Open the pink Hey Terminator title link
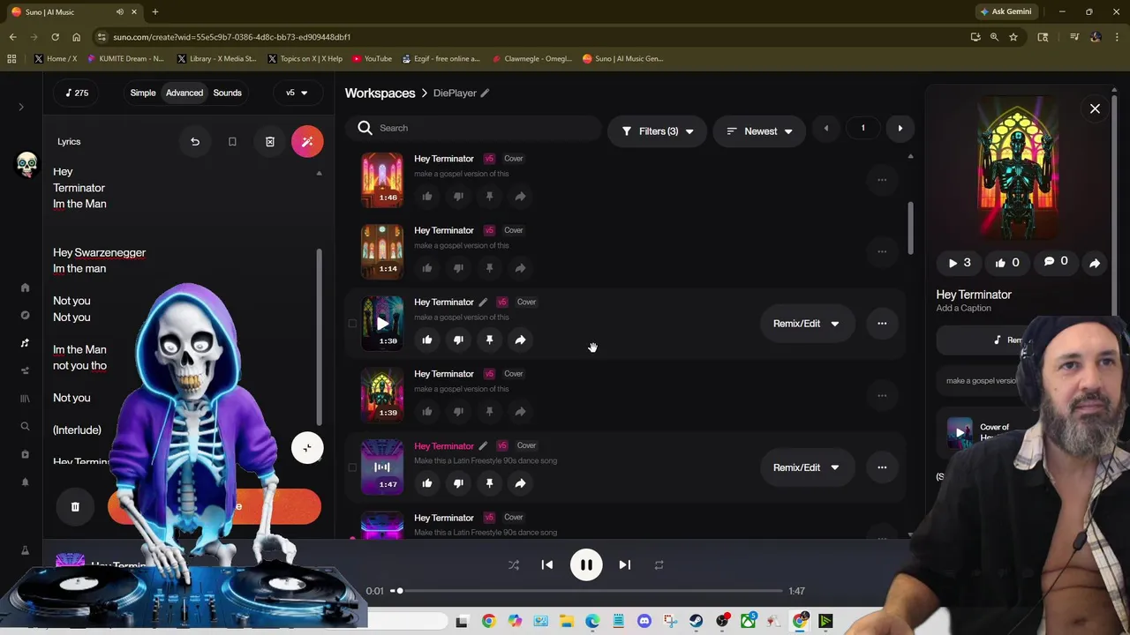Viewport: 1130px width, 635px height. click(444, 445)
